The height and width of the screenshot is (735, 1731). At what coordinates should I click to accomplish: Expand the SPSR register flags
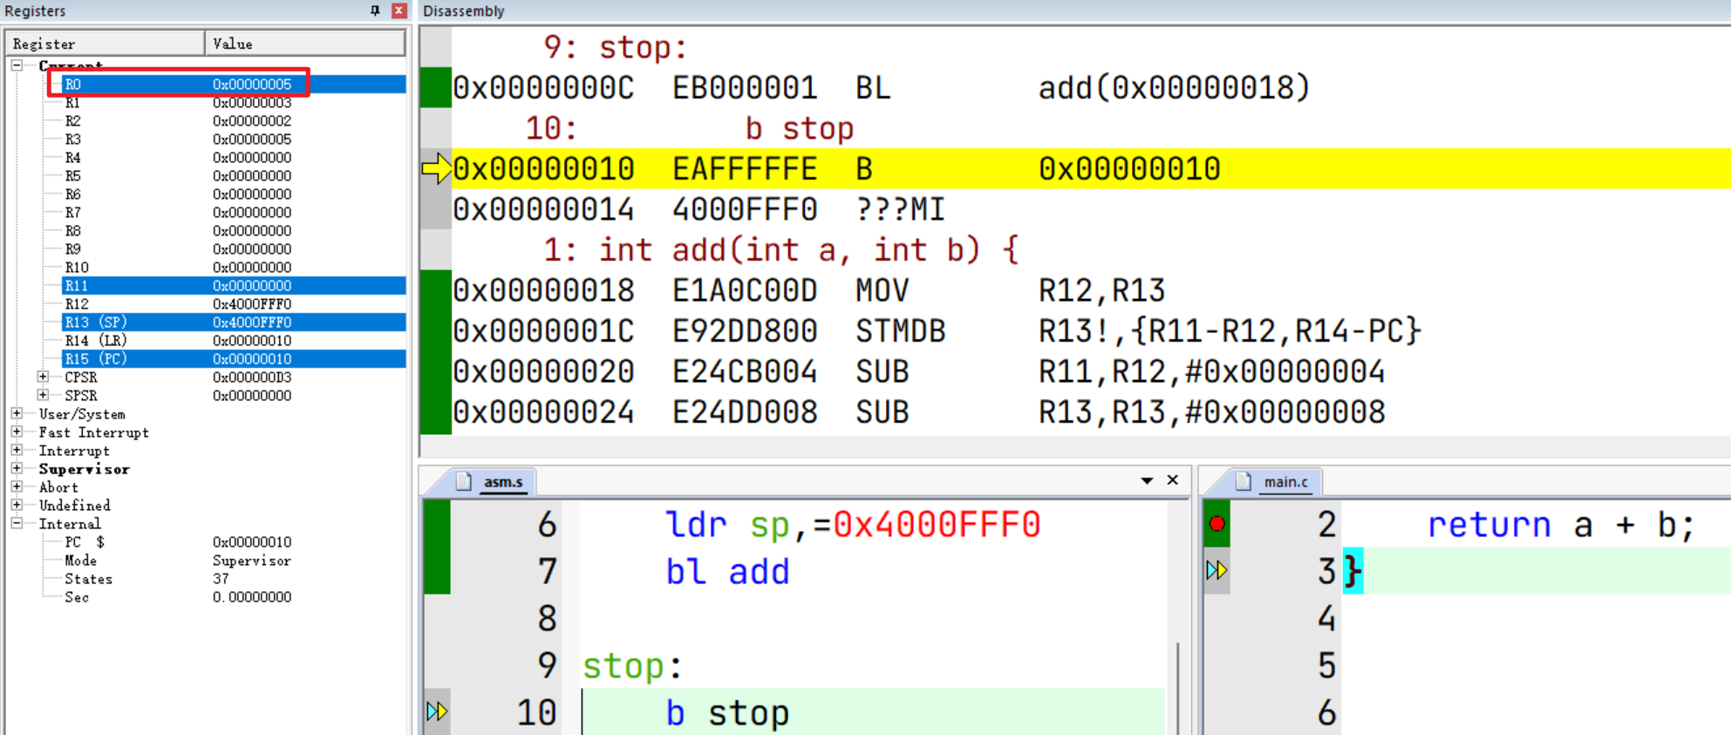tap(43, 395)
